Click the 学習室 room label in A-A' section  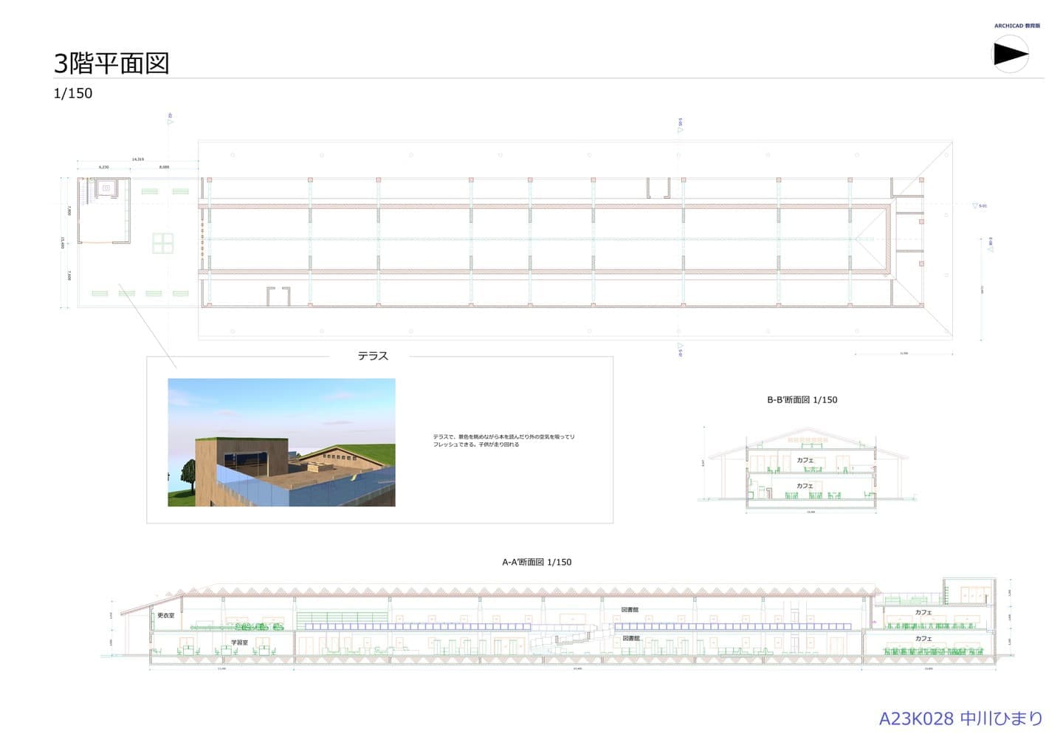click(239, 642)
